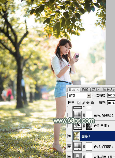Click the lock image pixels brush icon
The width and height of the screenshot is (115, 158).
point(83,103)
